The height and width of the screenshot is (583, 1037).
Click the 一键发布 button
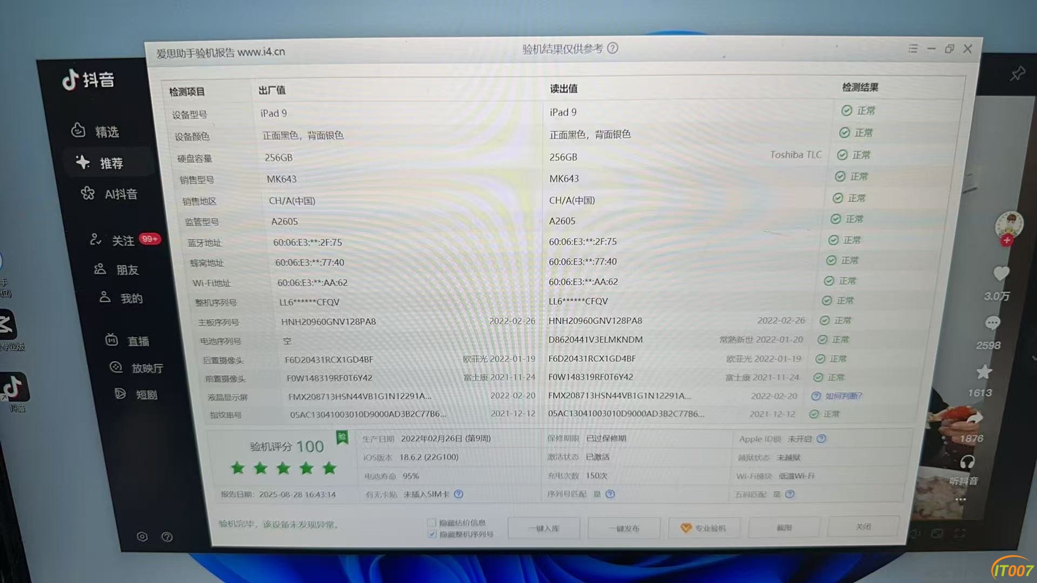624,528
